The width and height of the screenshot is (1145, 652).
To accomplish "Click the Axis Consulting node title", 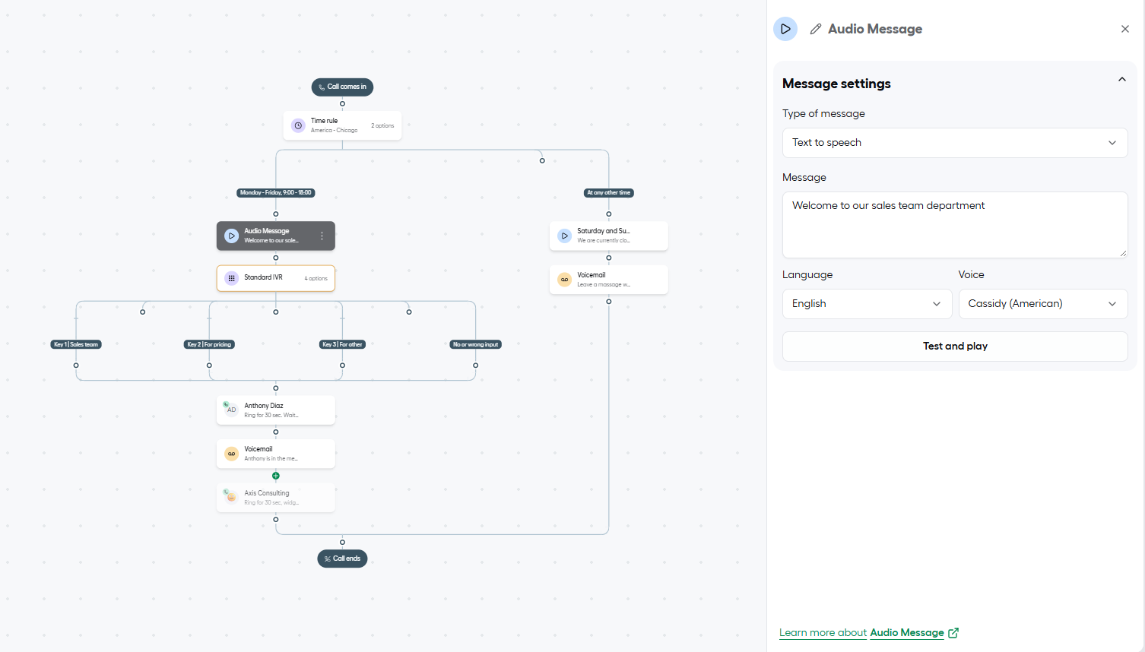I will click(x=267, y=493).
